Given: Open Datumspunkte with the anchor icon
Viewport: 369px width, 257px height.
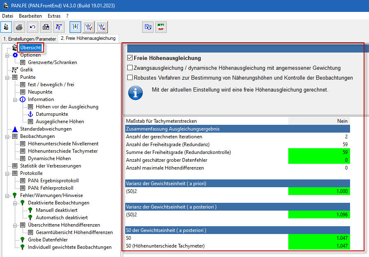Looking at the screenshot, I should (x=51, y=114).
